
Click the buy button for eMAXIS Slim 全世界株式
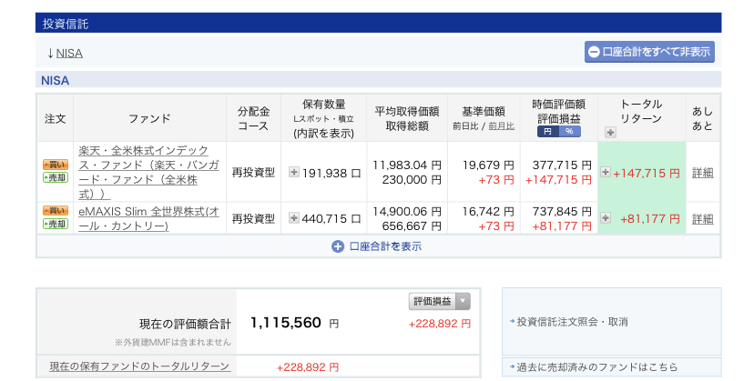point(56,211)
